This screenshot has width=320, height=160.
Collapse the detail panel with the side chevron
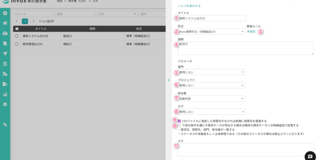168,80
